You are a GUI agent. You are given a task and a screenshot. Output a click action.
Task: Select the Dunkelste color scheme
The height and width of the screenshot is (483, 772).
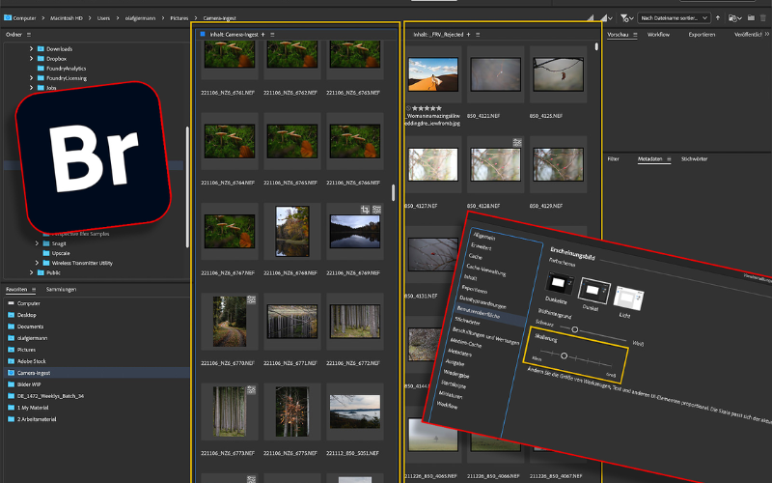click(x=561, y=281)
